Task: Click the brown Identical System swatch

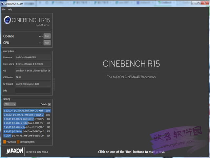Action: pos(18,142)
